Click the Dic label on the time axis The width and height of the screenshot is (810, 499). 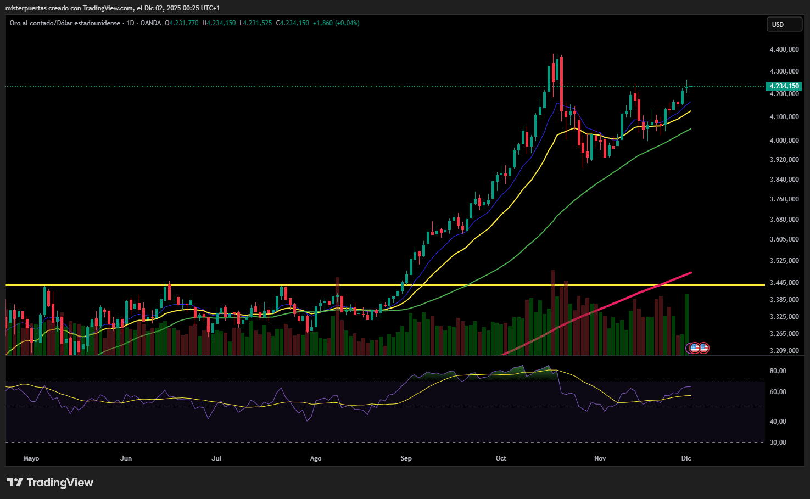686,458
